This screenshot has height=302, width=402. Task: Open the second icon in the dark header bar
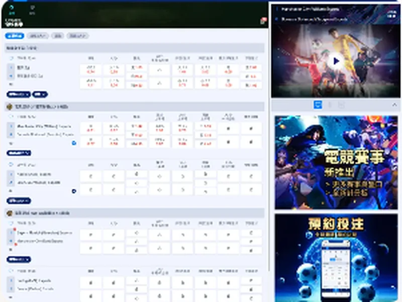(x=32, y=9)
